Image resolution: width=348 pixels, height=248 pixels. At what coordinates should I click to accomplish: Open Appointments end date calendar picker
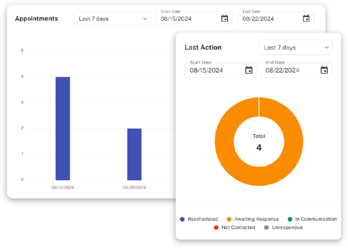[306, 19]
